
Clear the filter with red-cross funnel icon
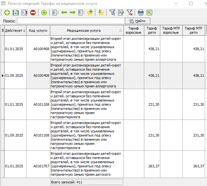[130, 13]
